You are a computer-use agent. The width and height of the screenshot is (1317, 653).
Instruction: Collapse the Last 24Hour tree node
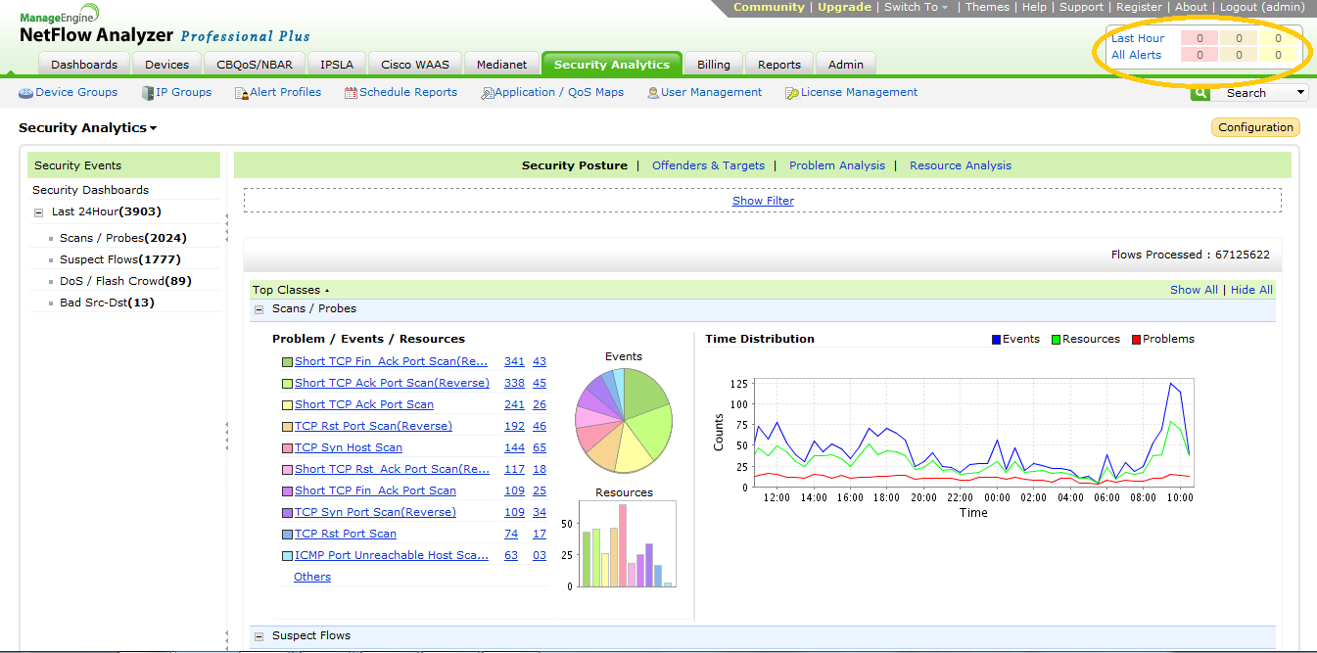(x=38, y=212)
